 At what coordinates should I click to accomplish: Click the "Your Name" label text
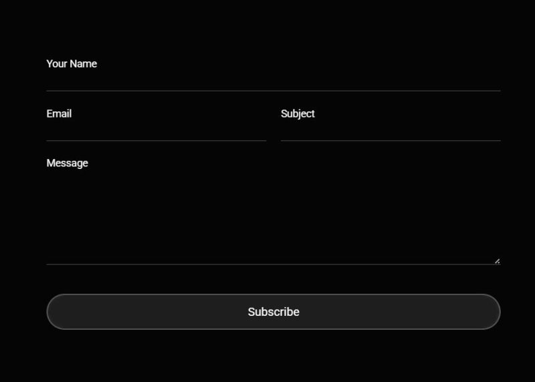pos(72,64)
